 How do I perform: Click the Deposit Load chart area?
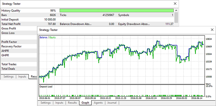tap(122, 91)
